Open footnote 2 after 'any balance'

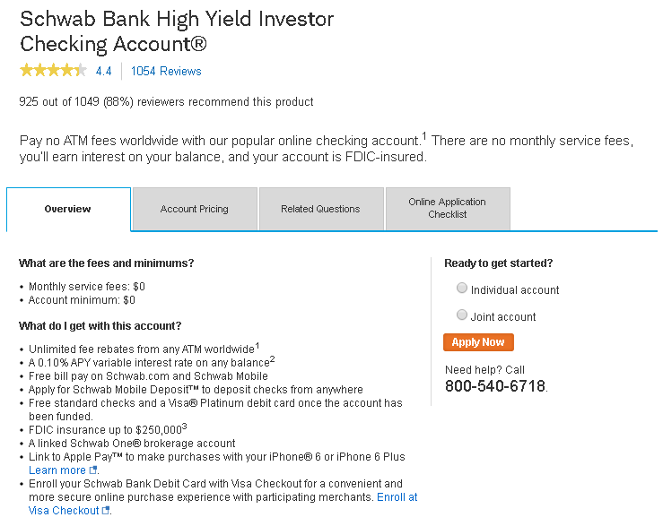click(x=272, y=358)
